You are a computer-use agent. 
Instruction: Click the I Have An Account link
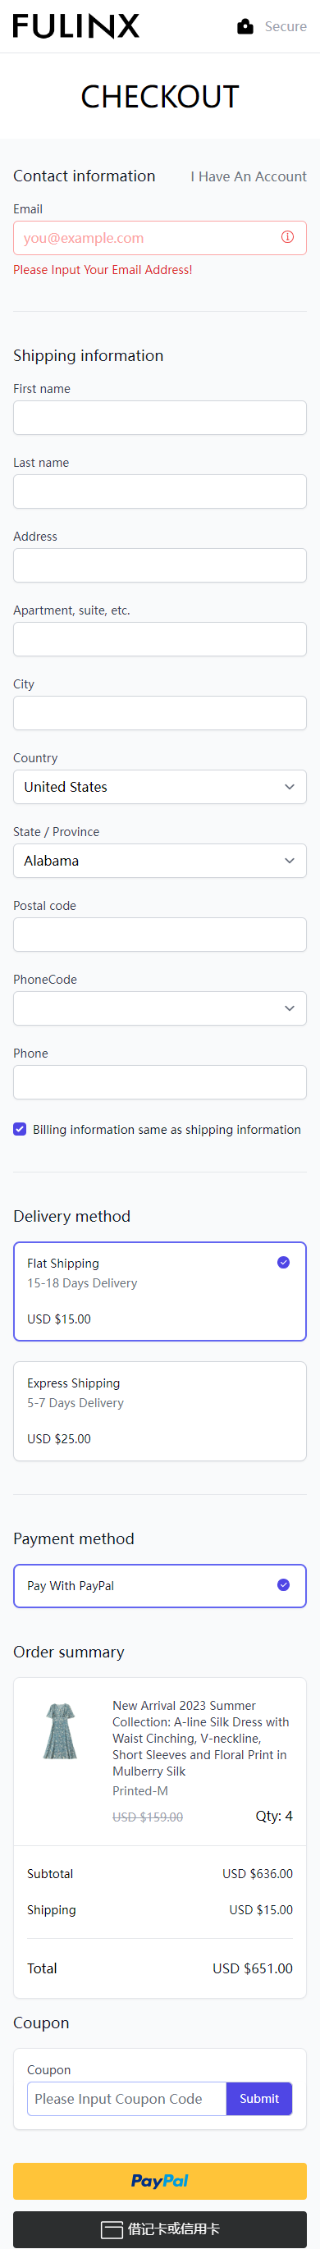[249, 176]
